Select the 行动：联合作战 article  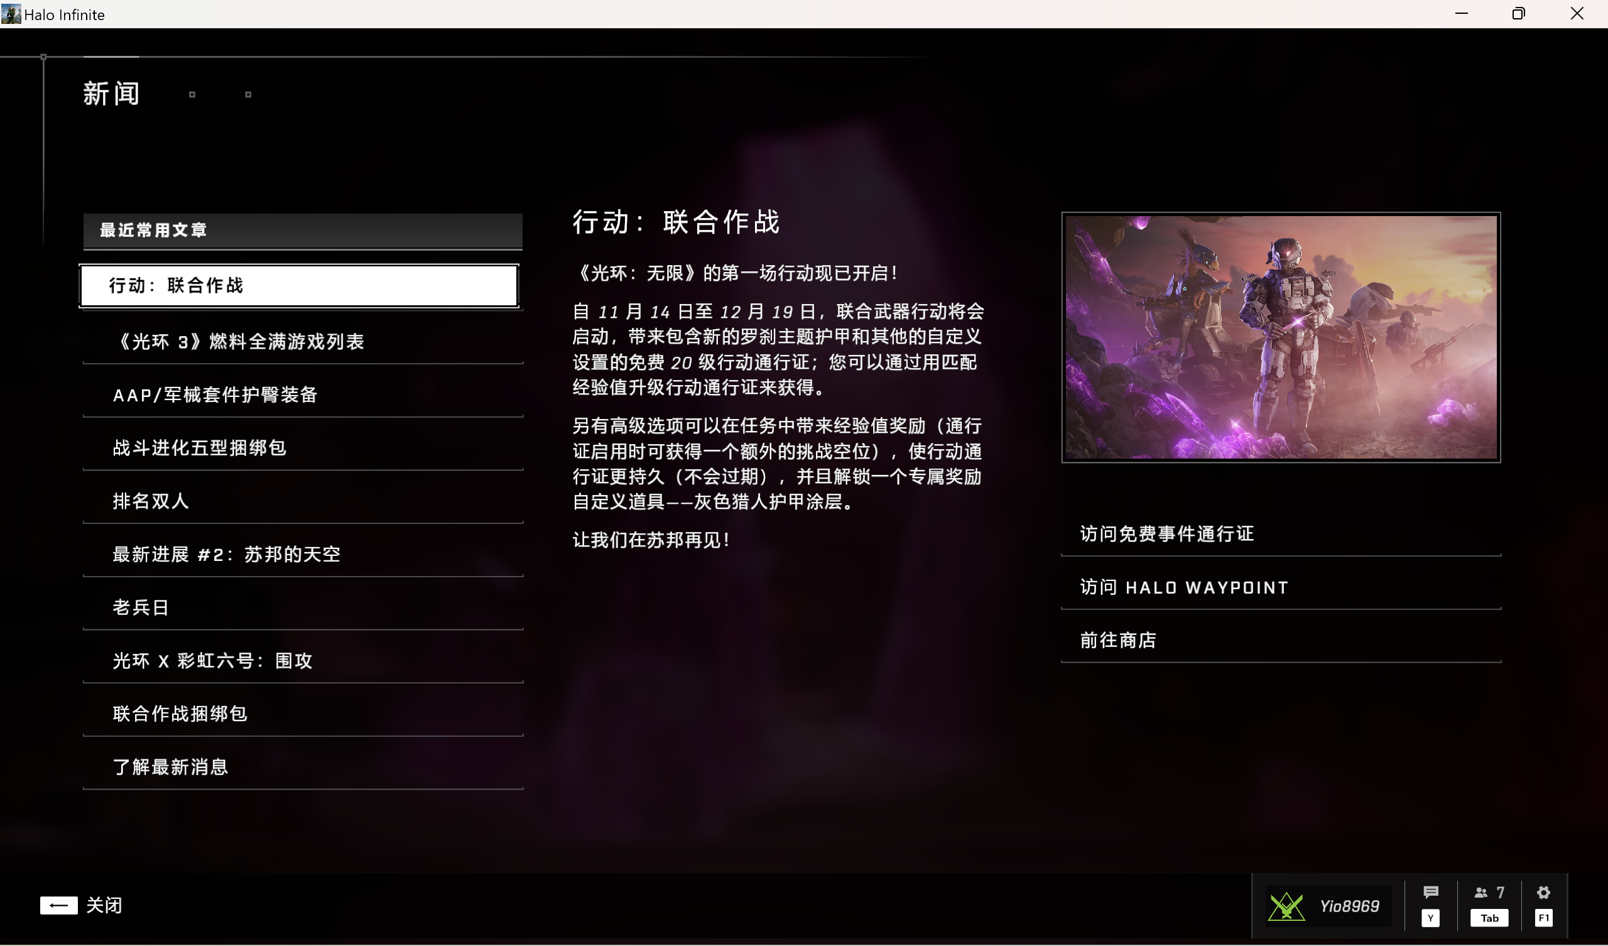coord(298,285)
